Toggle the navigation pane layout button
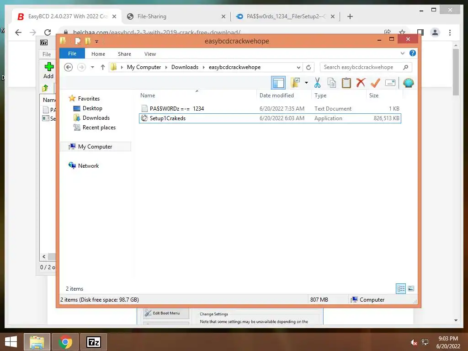This screenshot has height=351, width=468. point(278,83)
